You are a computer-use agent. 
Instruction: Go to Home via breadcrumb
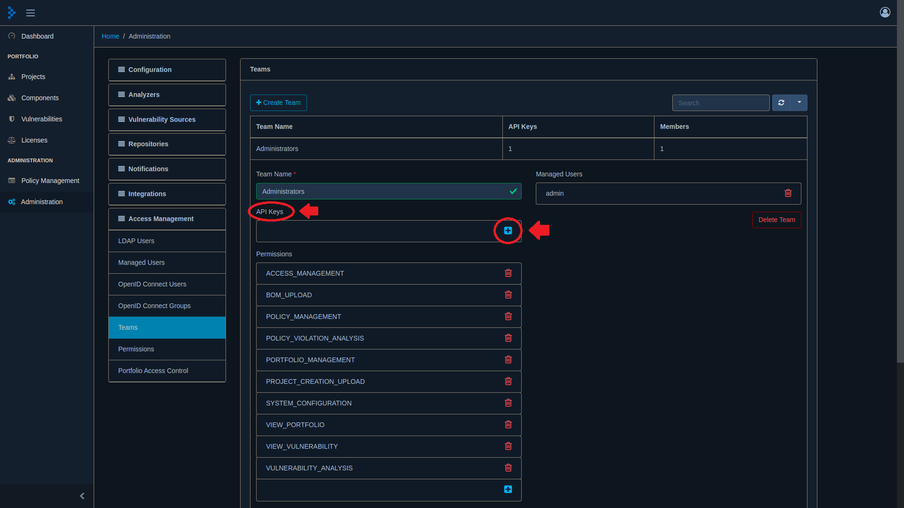110,36
